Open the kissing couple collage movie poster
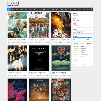 pyautogui.click(x=17, y=25)
